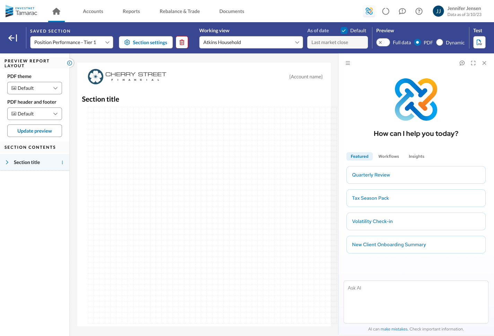
Task: Click the Cherry Street Financial logo
Action: 127,77
